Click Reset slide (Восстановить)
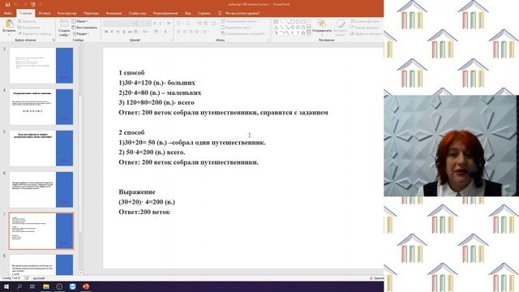The height and width of the screenshot is (292, 519). pyautogui.click(x=84, y=28)
